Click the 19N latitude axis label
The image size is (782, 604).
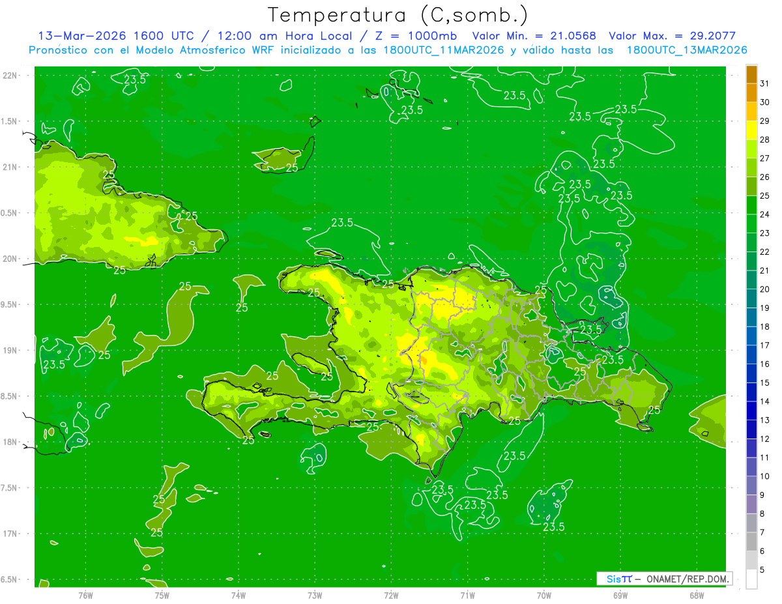click(10, 351)
